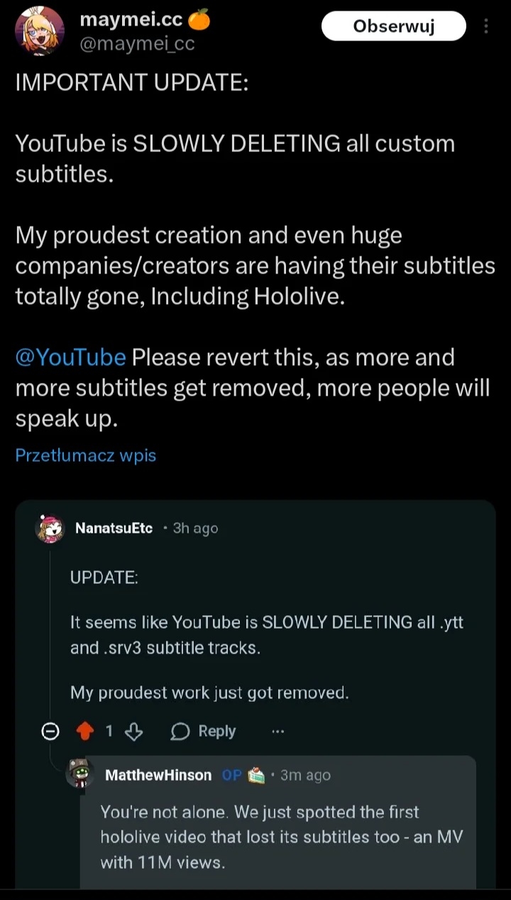Open the @YouTube mention link

click(x=70, y=357)
